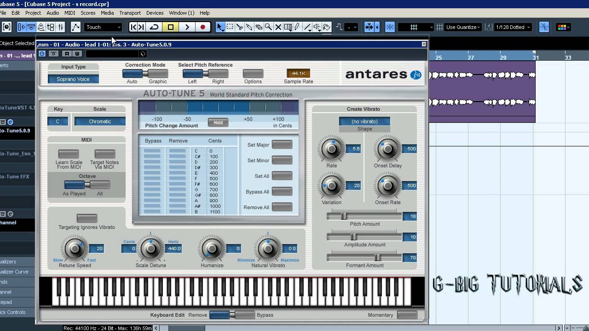The width and height of the screenshot is (589, 331).
Task: Open the MIDI menu
Action: click(x=70, y=13)
